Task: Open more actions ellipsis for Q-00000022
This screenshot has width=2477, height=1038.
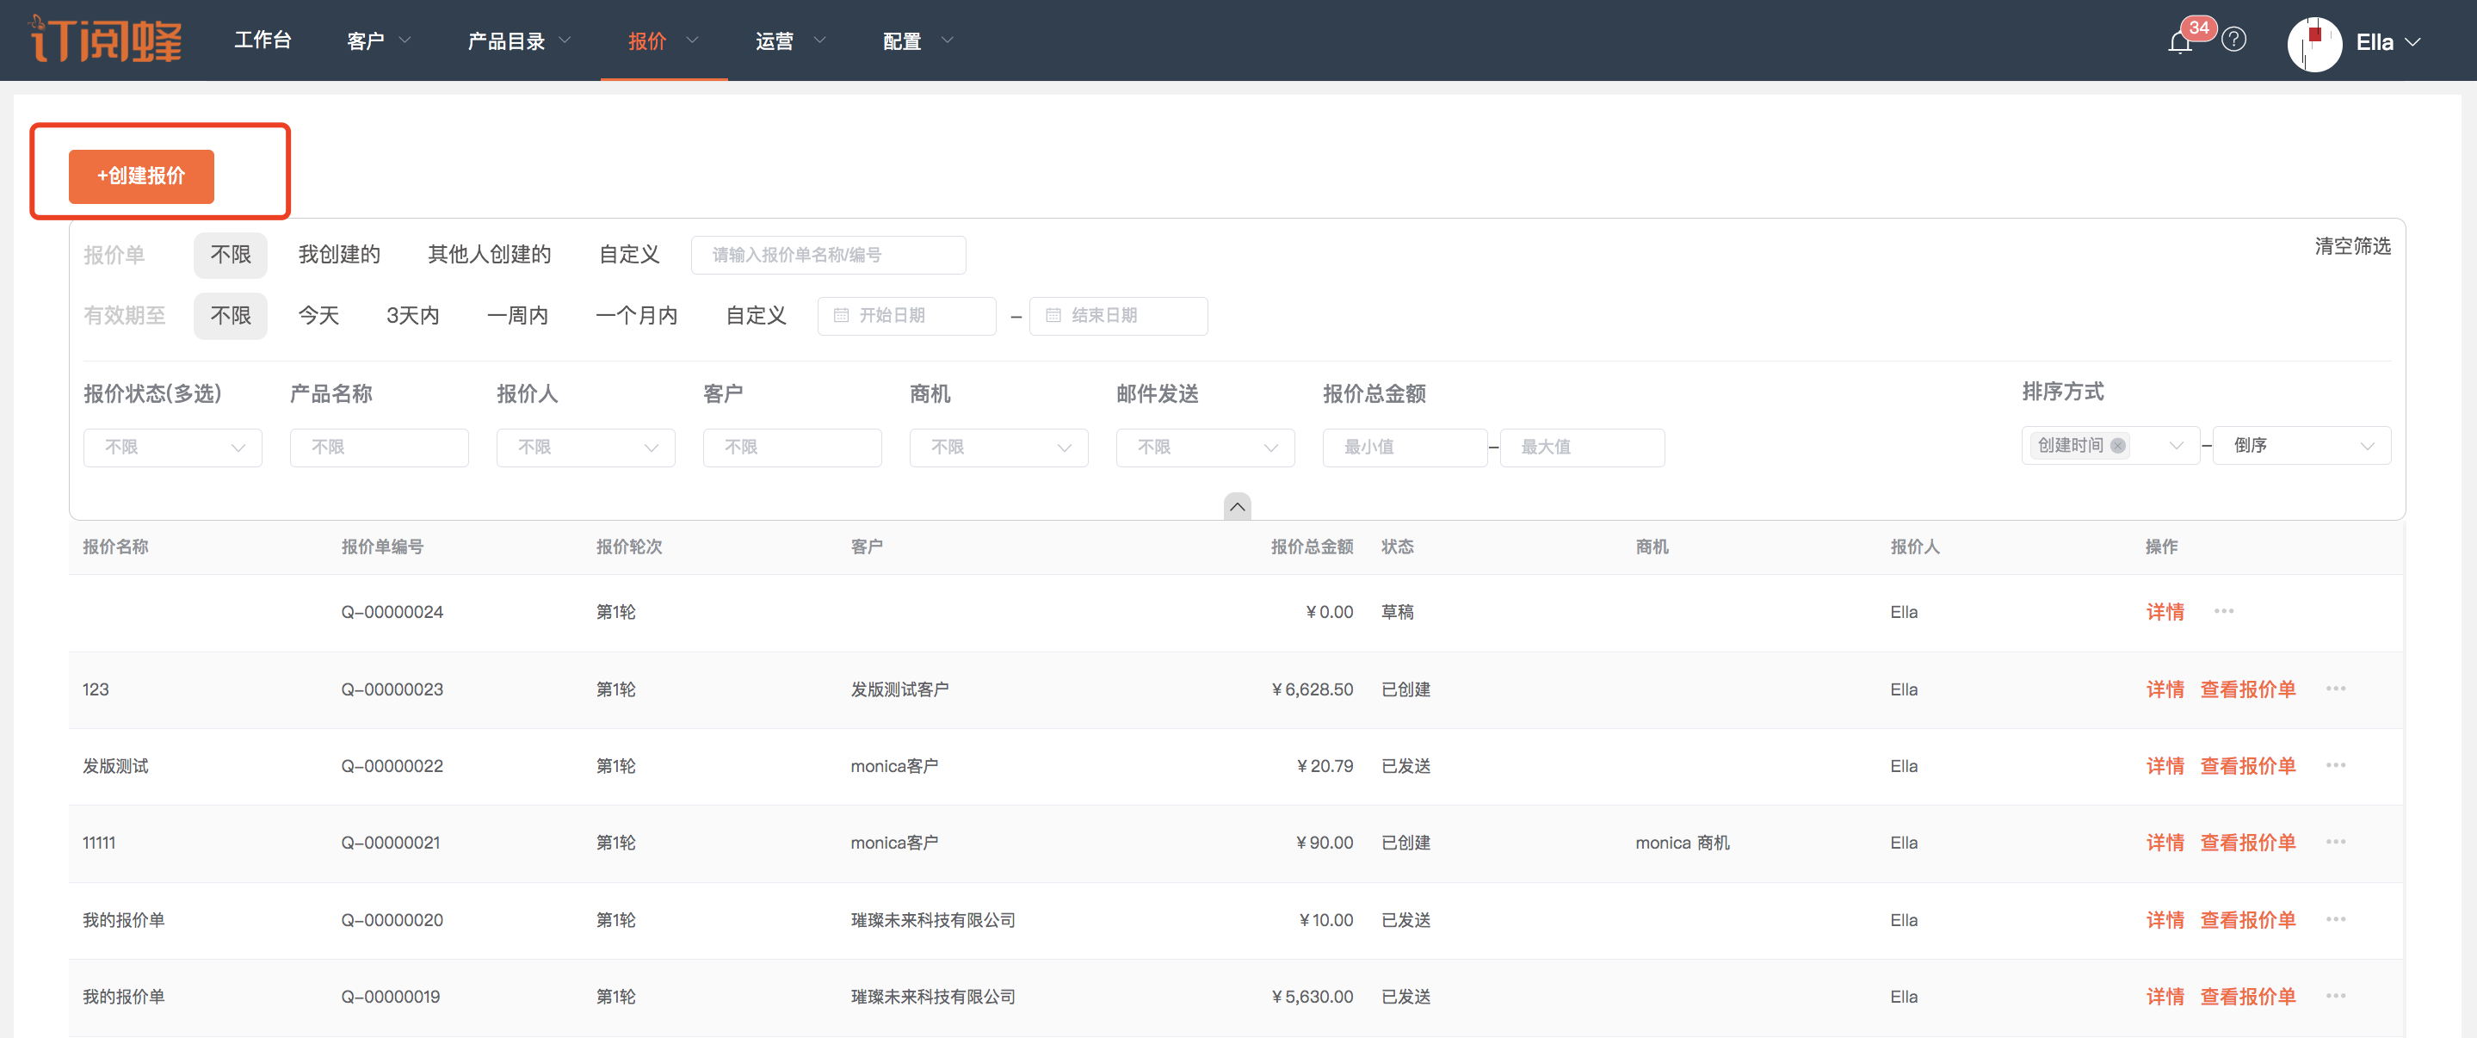Action: pos(2335,766)
